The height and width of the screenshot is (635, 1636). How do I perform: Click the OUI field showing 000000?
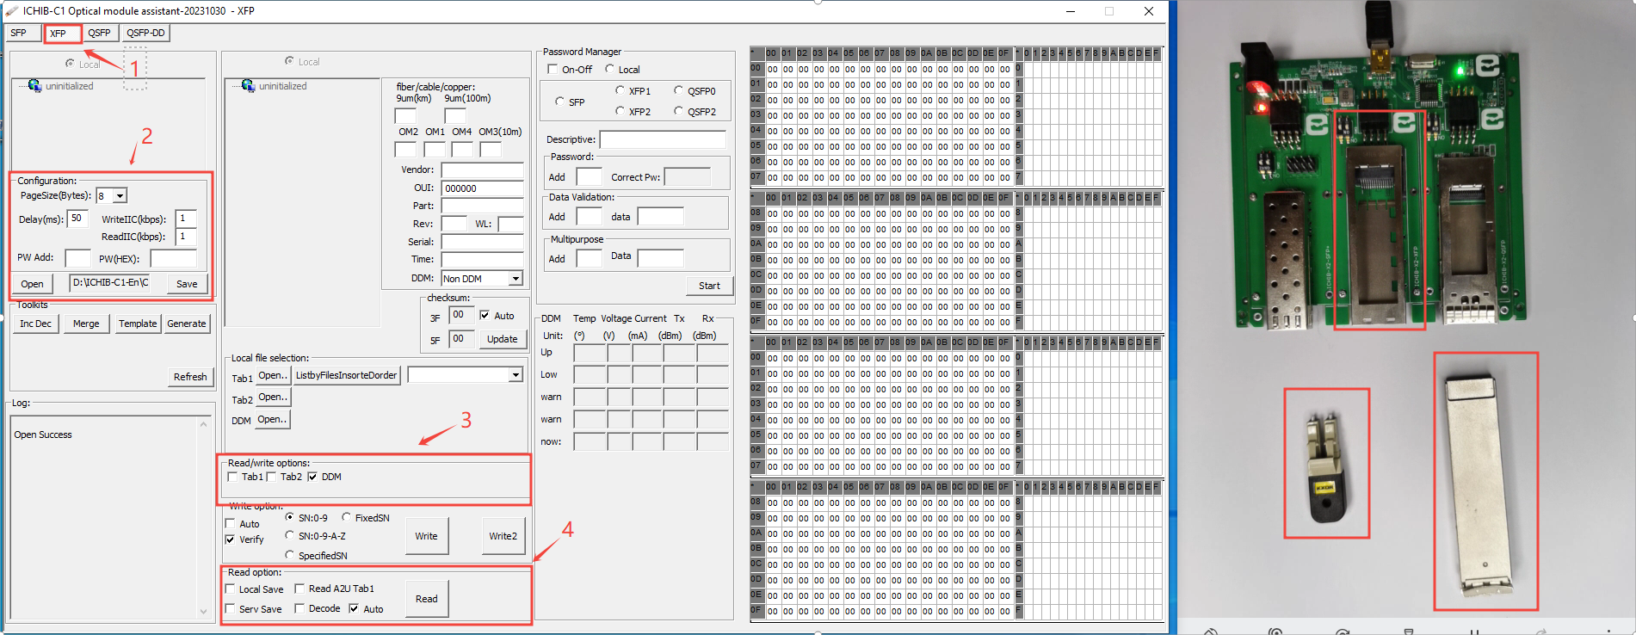(483, 188)
